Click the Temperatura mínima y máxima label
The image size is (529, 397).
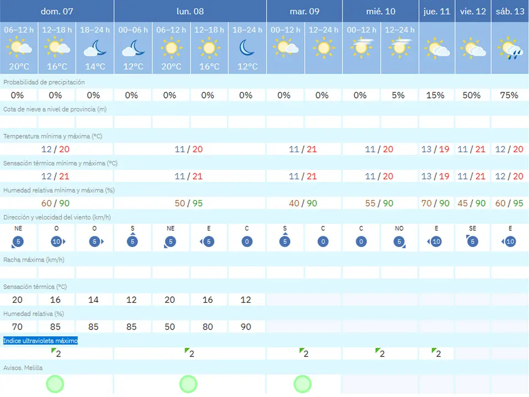tap(53, 136)
